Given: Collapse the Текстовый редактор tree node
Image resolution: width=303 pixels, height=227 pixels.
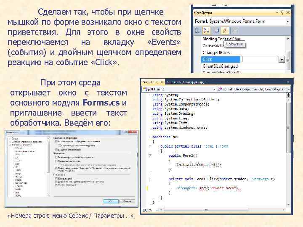Looking at the screenshot, I should [10, 145].
